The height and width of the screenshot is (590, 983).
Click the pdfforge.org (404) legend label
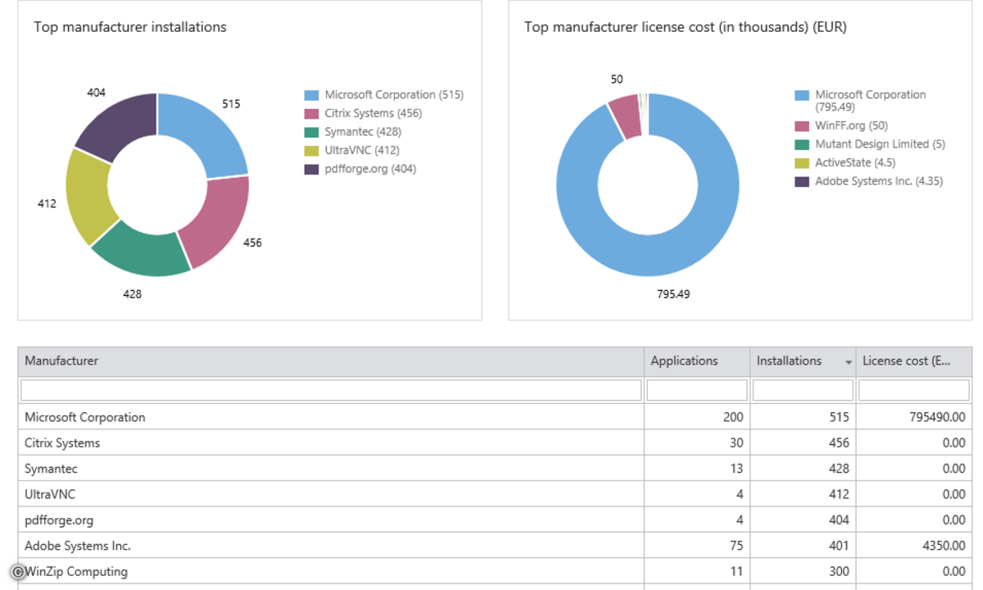(x=371, y=169)
